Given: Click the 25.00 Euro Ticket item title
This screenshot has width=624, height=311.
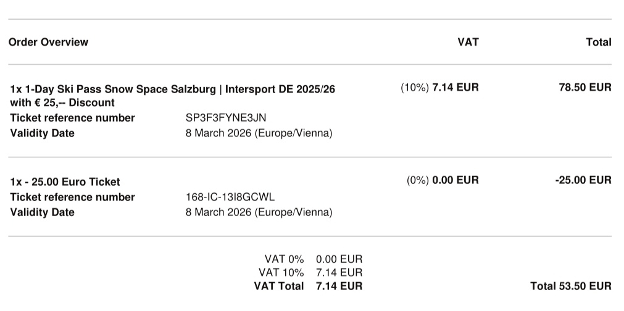Looking at the screenshot, I should coord(65,182).
